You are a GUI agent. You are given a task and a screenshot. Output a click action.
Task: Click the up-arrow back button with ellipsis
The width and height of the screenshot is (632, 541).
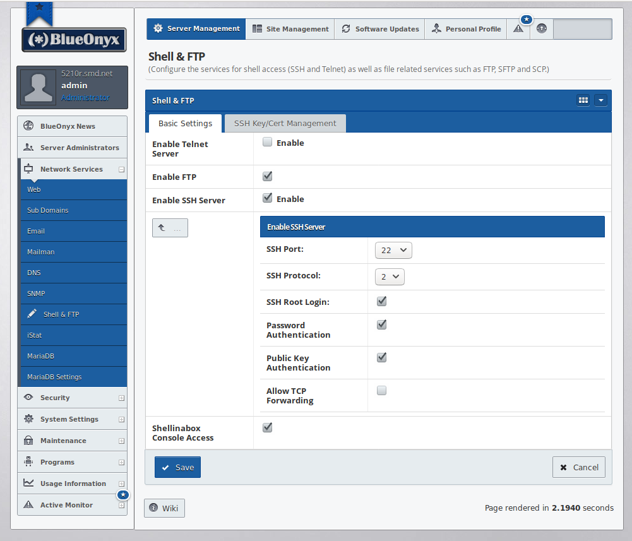(170, 228)
